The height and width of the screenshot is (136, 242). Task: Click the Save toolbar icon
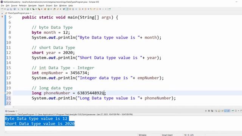tap(8, 9)
